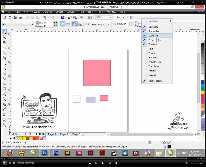Expand the Customize submenu
This screenshot has width=206, height=167.
[x=157, y=21]
